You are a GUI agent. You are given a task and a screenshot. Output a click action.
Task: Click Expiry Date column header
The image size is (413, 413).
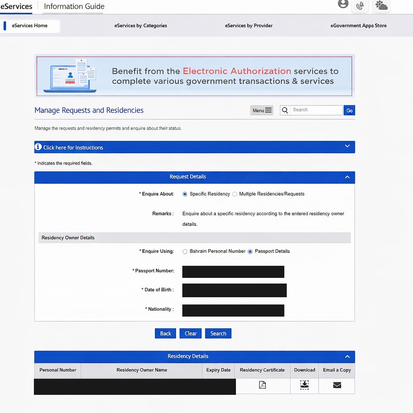pyautogui.click(x=218, y=370)
